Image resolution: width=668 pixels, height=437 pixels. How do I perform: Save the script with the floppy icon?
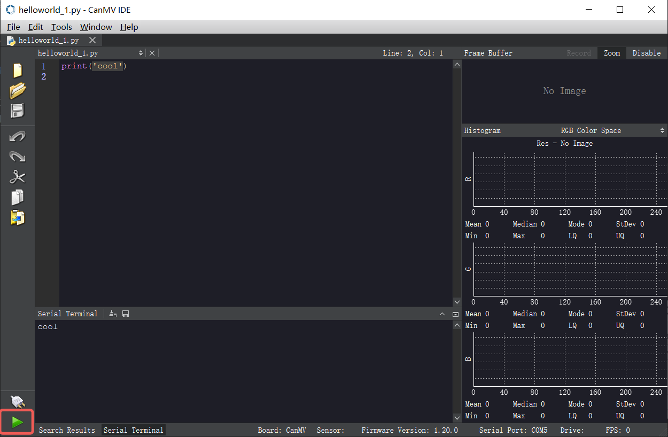[18, 111]
